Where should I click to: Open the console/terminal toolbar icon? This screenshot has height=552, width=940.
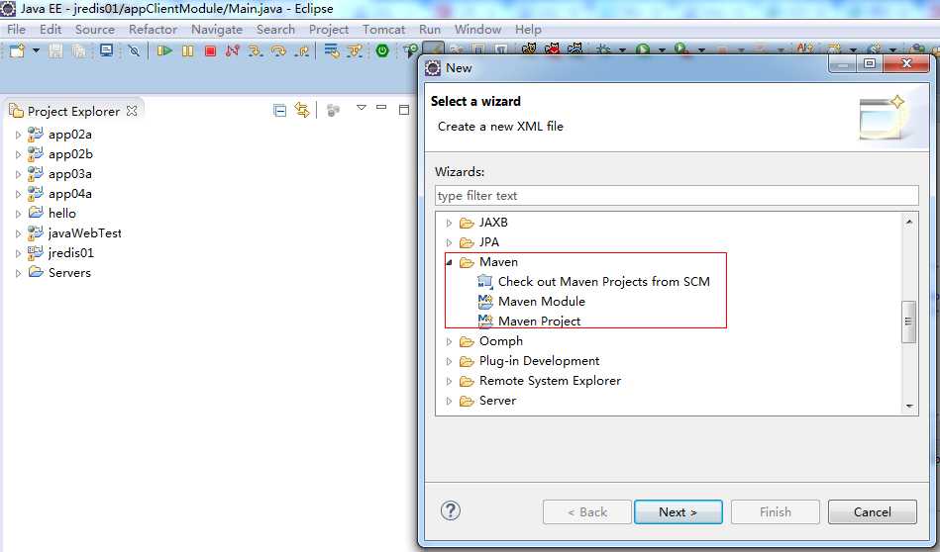106,50
